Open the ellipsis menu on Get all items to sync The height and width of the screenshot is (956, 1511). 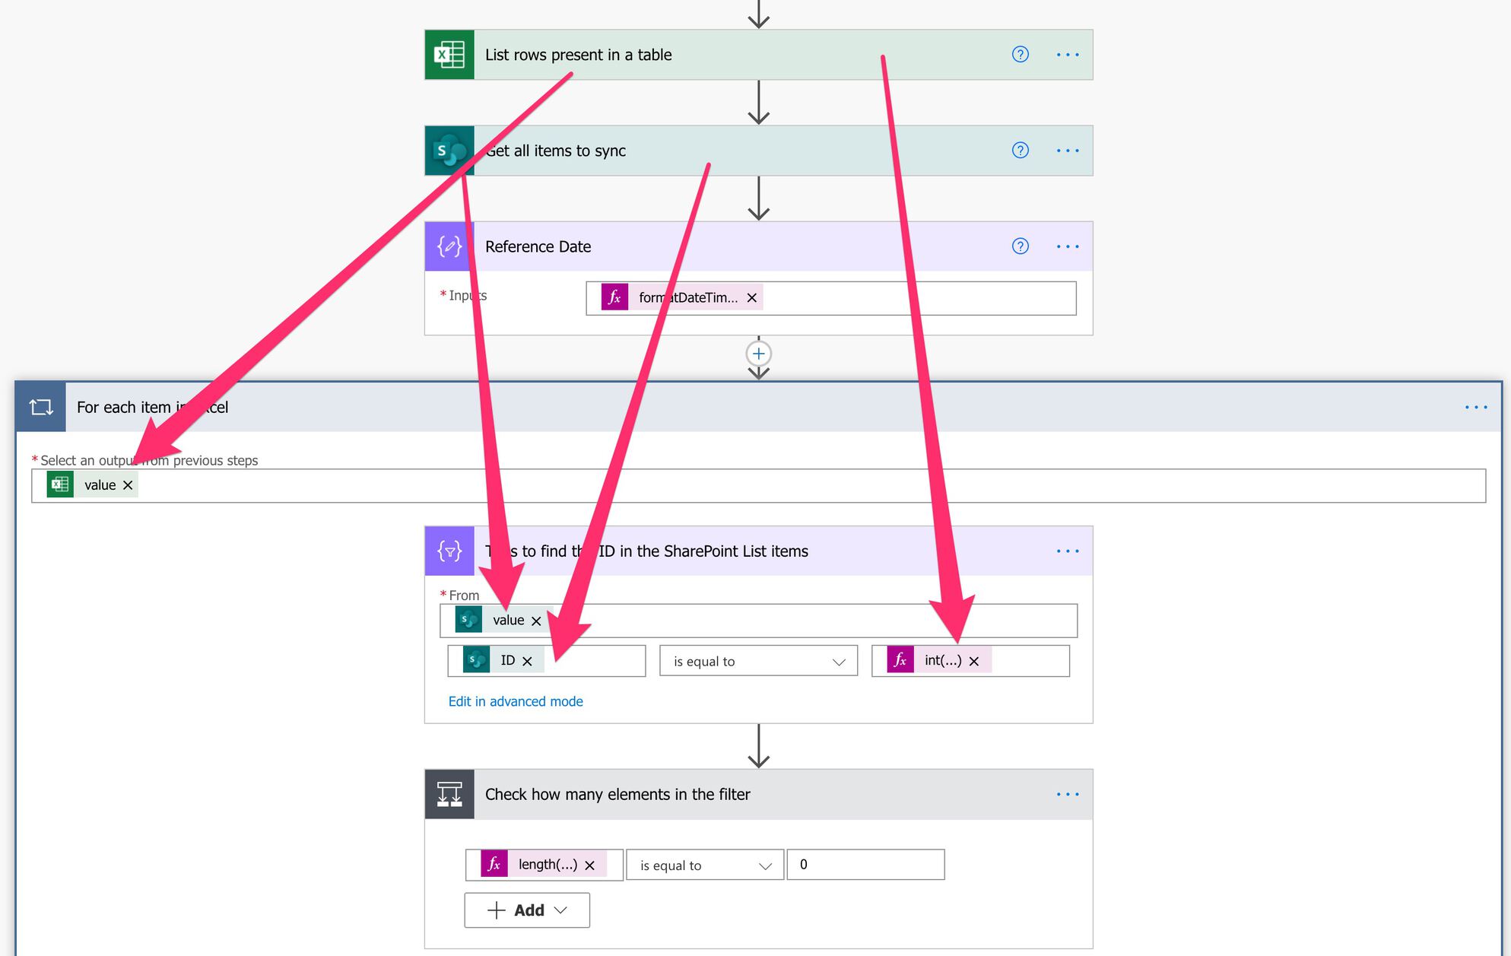1068,151
